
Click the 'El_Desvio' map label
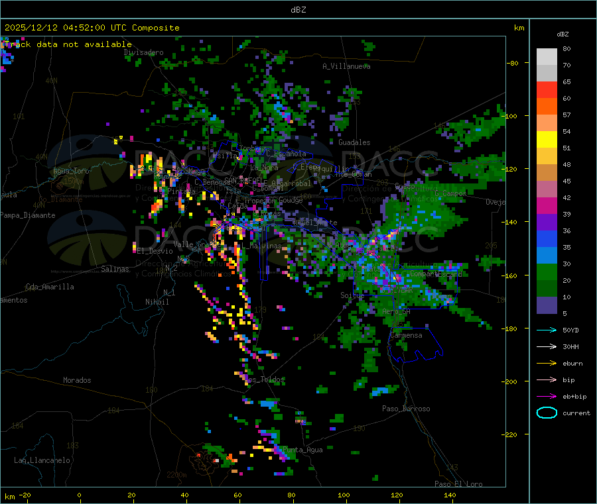point(155,251)
